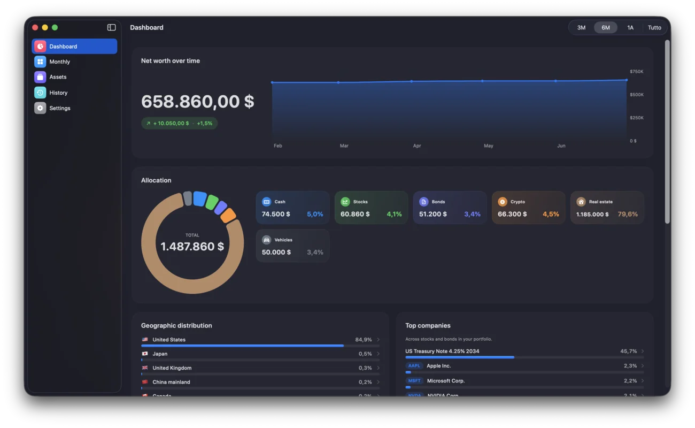Click the Crypto coin icon
The width and height of the screenshot is (695, 428).
coord(502,202)
